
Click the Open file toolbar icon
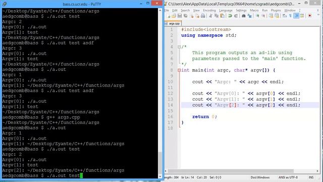pos(174,16)
